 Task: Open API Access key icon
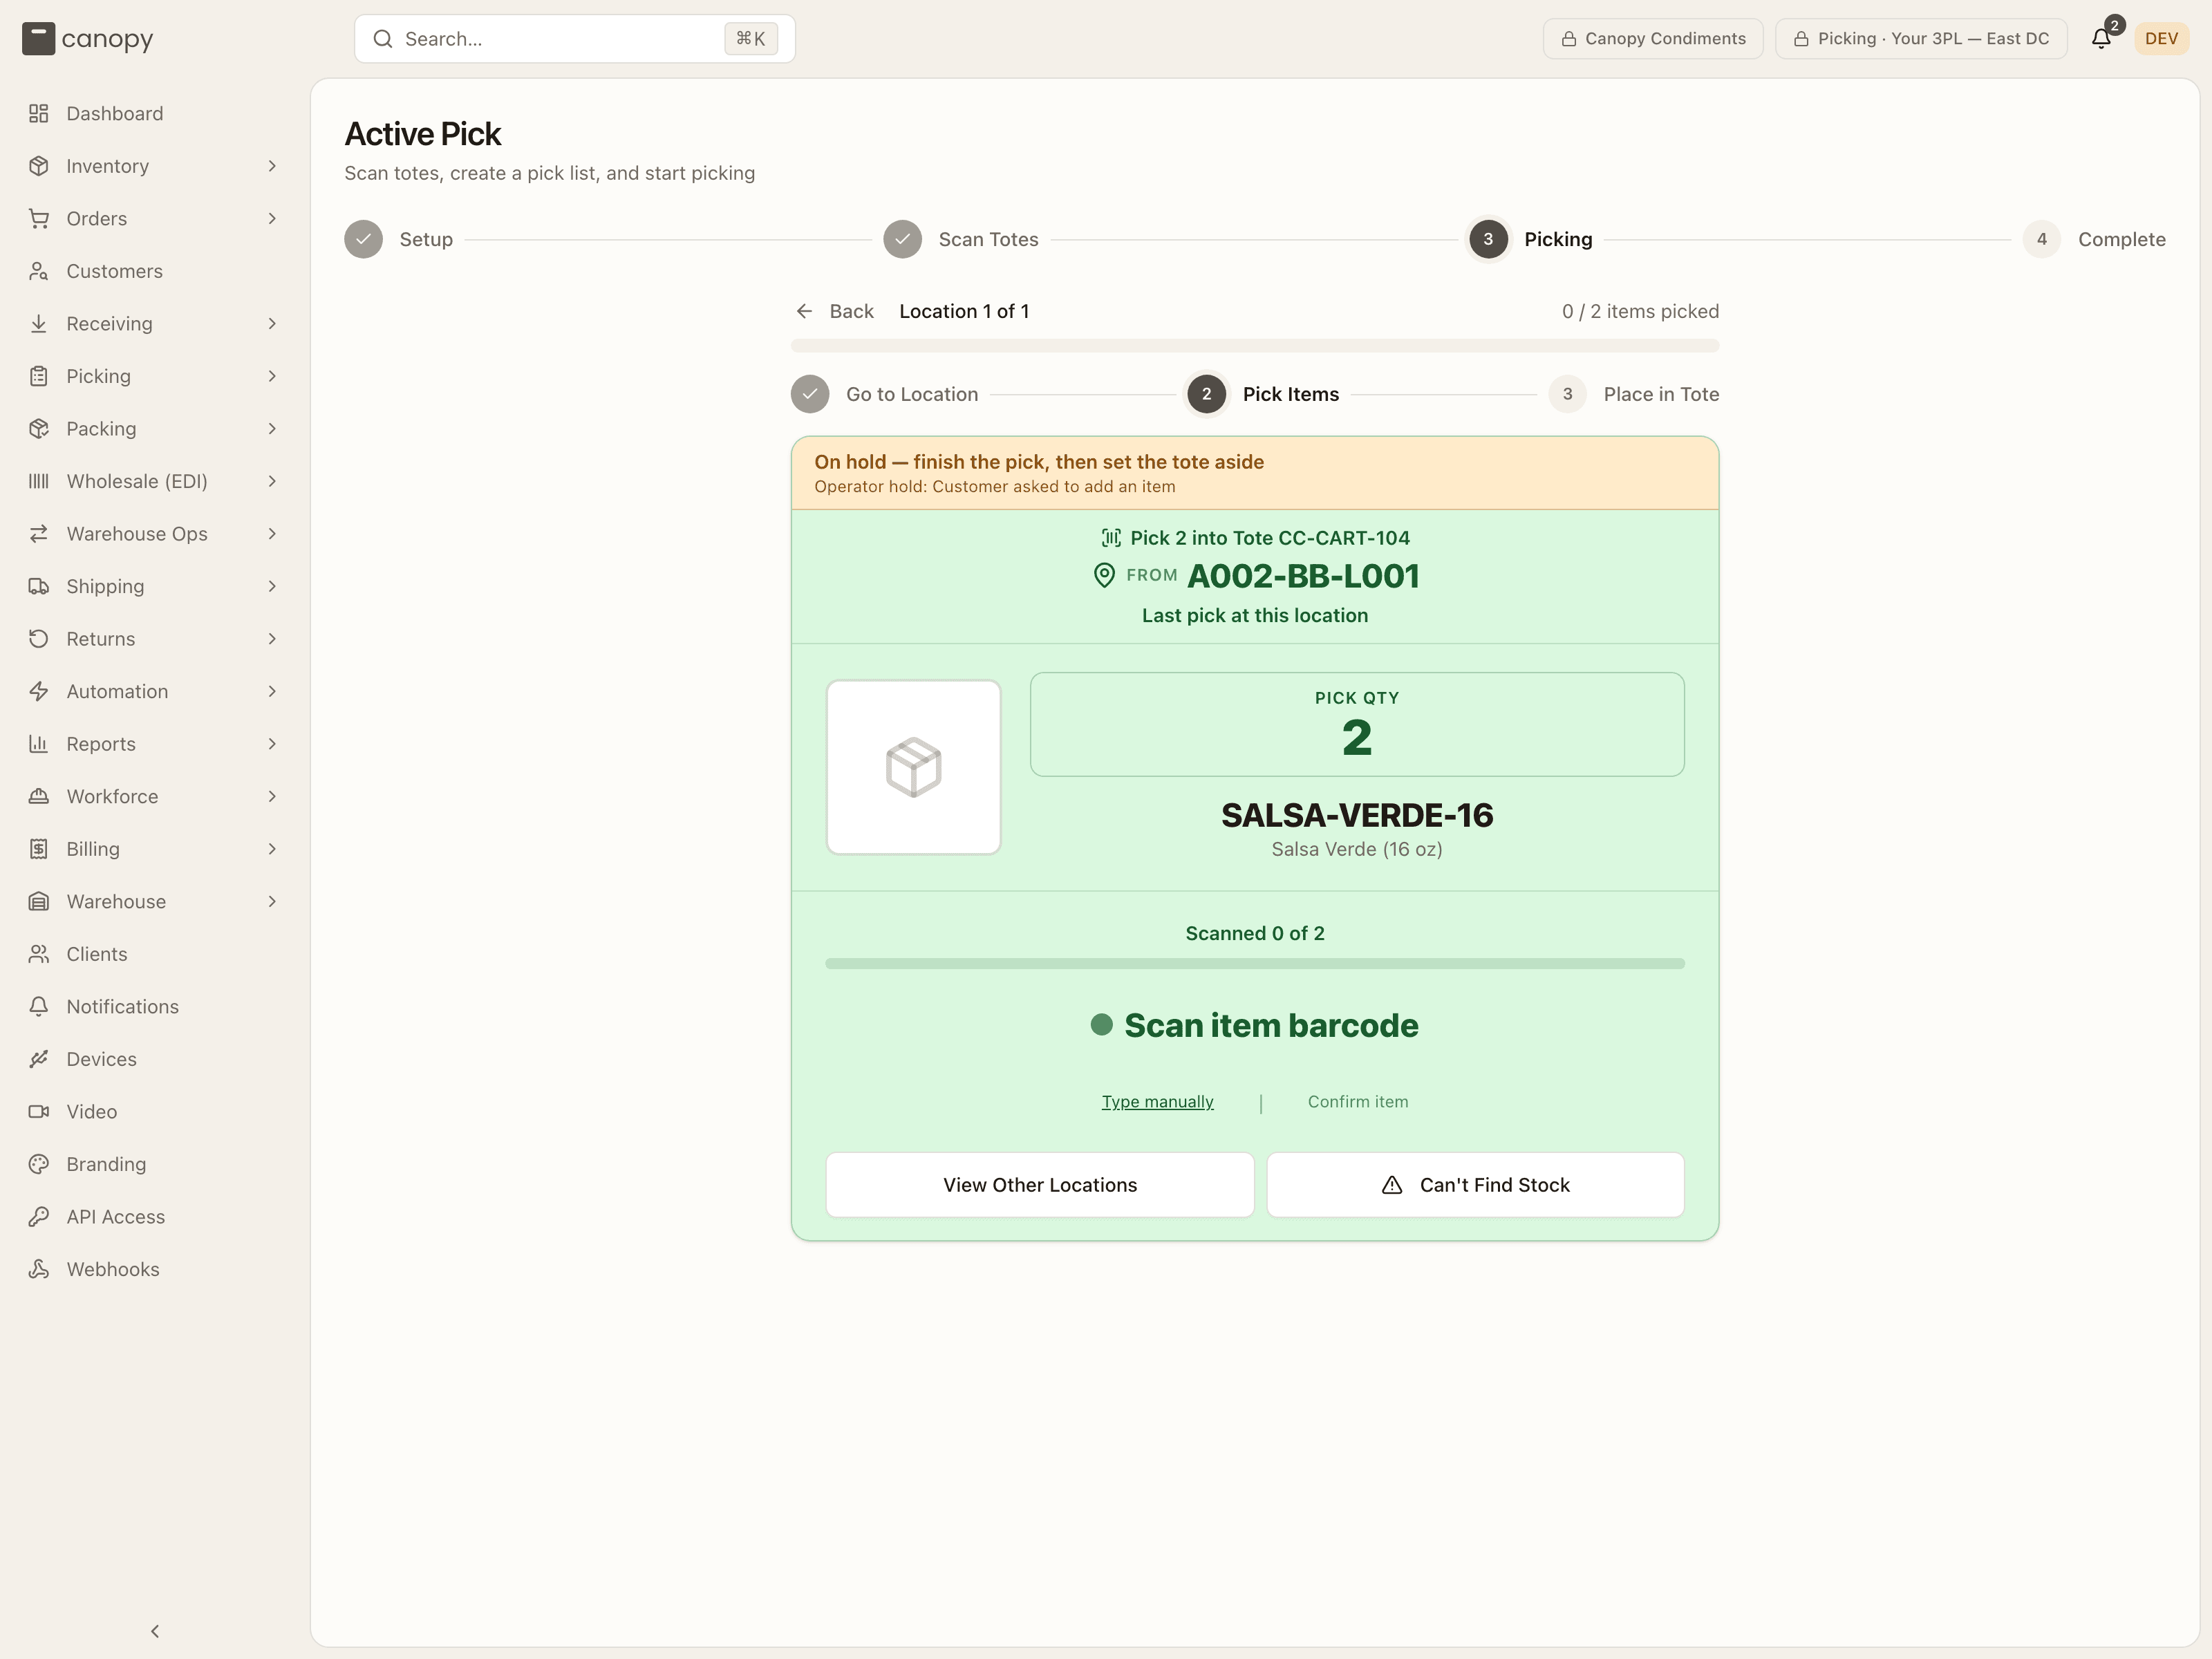39,1217
